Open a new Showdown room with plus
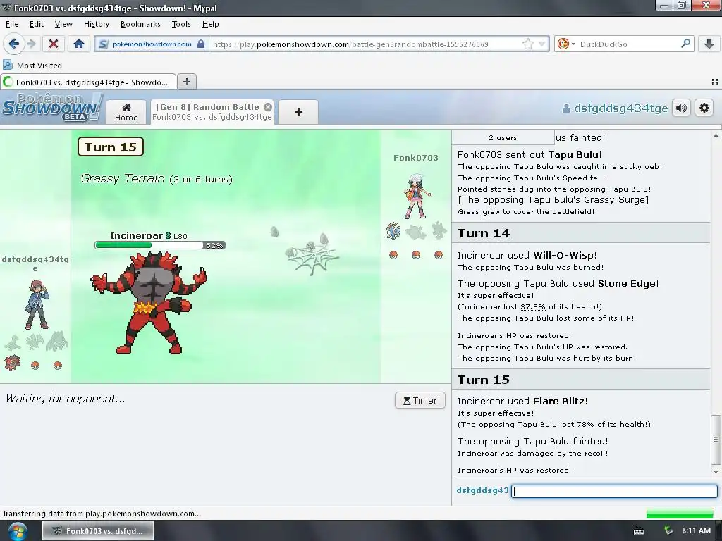Viewport: 722px width, 541px height. click(x=298, y=112)
